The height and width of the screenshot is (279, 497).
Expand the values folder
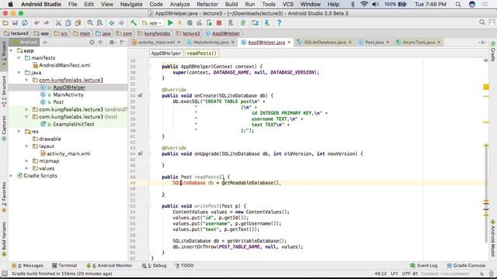[26, 168]
